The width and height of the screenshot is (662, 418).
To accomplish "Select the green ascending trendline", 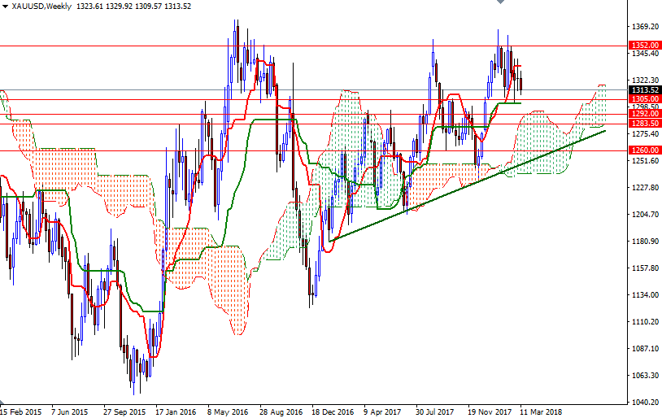I will tap(467, 185).
